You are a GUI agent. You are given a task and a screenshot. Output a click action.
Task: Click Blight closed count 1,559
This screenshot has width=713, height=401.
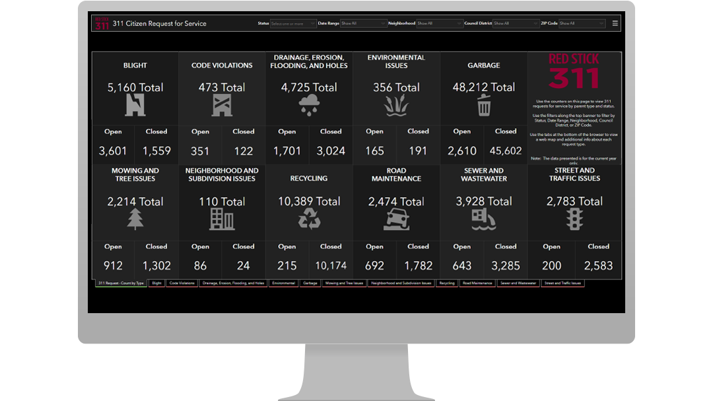point(156,151)
